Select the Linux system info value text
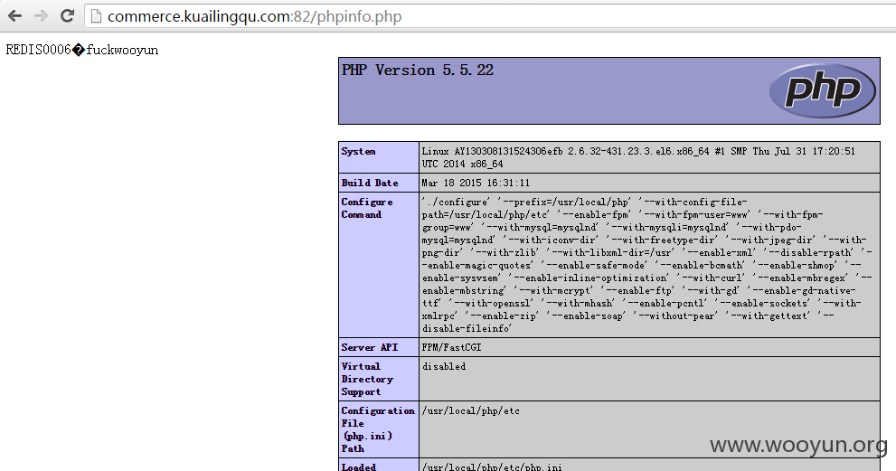This screenshot has height=471, width=896. pos(638,158)
